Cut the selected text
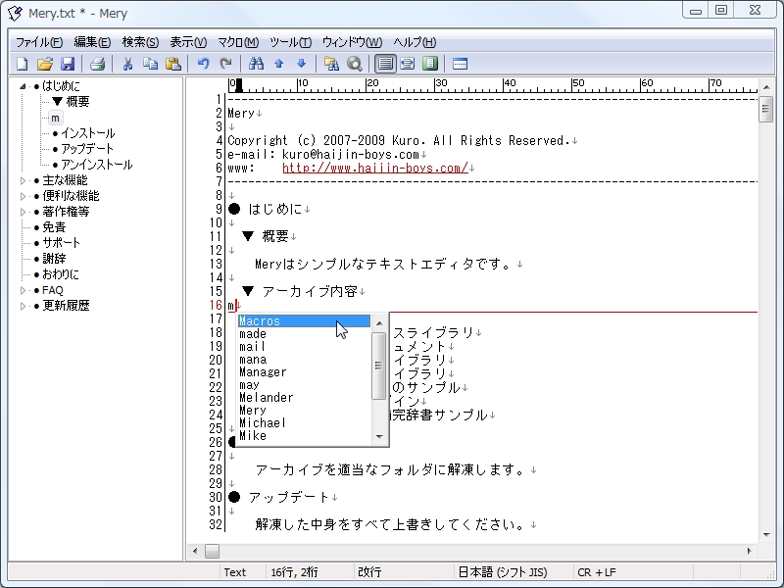784x588 pixels. (128, 63)
